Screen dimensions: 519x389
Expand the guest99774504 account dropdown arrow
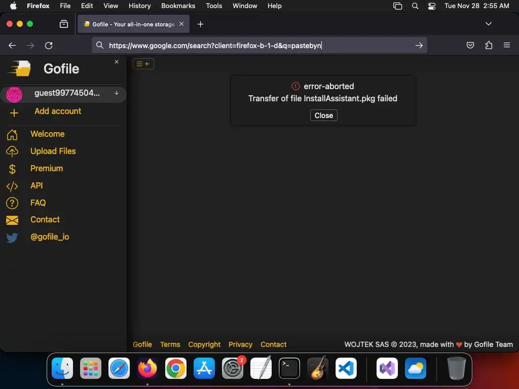point(117,93)
